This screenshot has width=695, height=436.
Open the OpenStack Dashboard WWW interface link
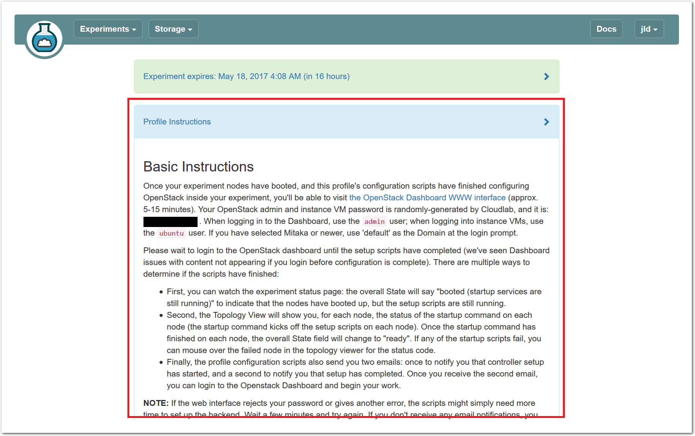click(427, 198)
